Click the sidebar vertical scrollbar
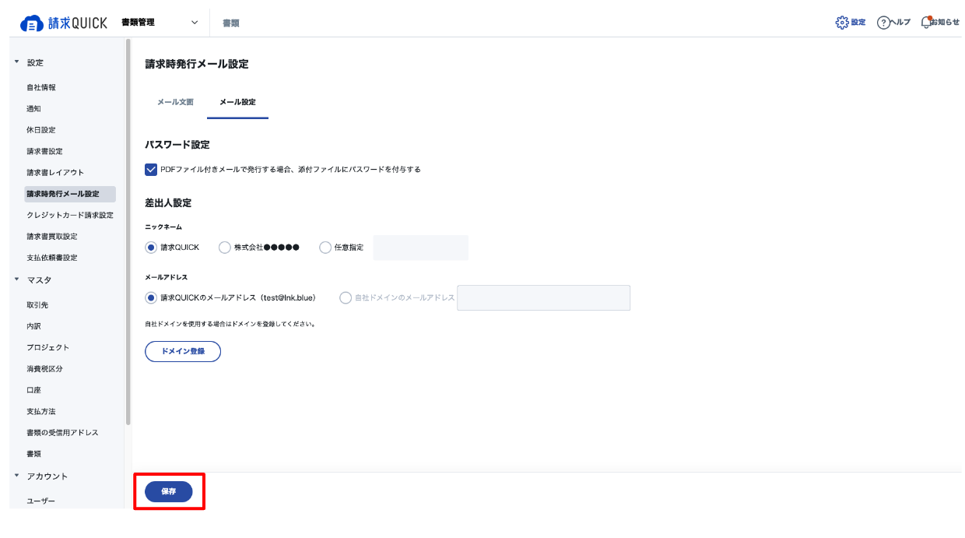The height and width of the screenshot is (538, 965). pyautogui.click(x=128, y=232)
